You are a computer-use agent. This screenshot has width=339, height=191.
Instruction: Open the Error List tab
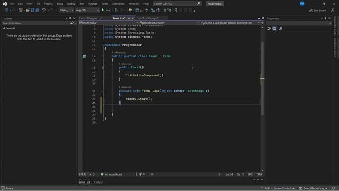click(x=85, y=183)
